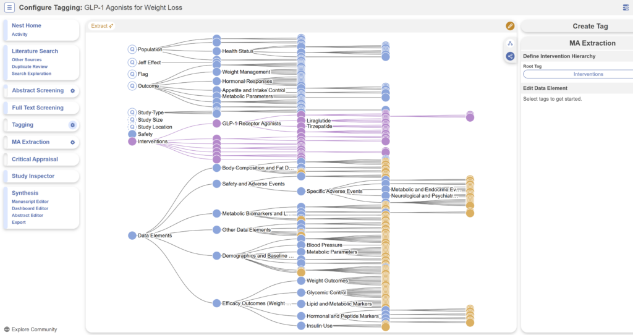Image resolution: width=633 pixels, height=335 pixels.
Task: Select the Liraglutide tag node
Action: pyautogui.click(x=301, y=121)
